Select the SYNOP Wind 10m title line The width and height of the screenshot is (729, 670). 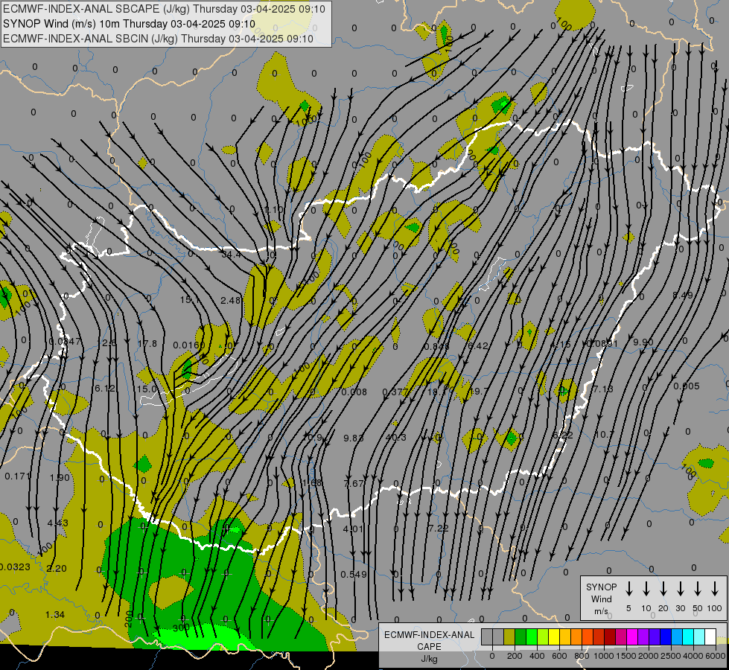pyautogui.click(x=129, y=24)
